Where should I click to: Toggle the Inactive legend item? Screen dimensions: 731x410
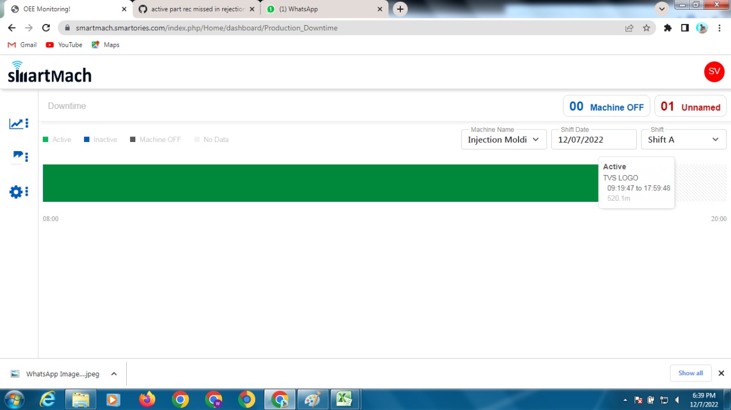click(101, 139)
